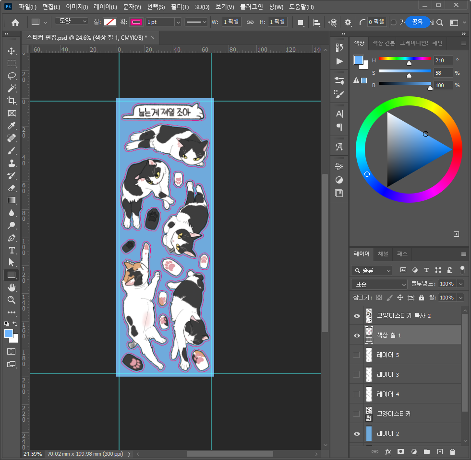
Task: Open the 불투명도 opacity dropdown arrow
Action: 460,284
